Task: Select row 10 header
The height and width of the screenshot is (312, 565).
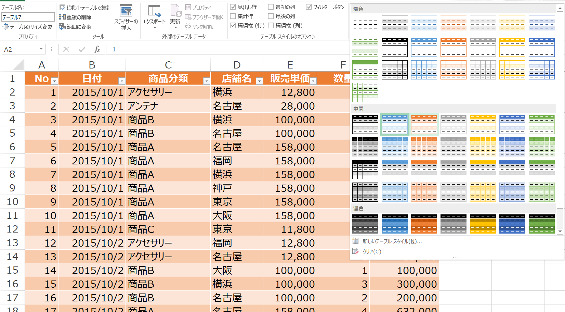Action: point(12,202)
